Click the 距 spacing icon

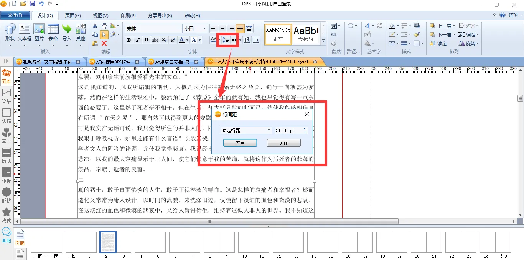click(x=256, y=40)
